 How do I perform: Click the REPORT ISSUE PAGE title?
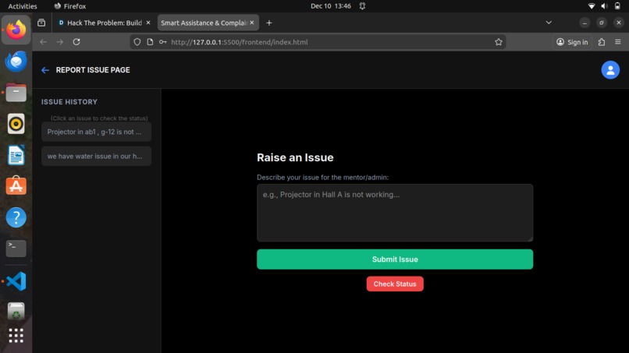[93, 70]
